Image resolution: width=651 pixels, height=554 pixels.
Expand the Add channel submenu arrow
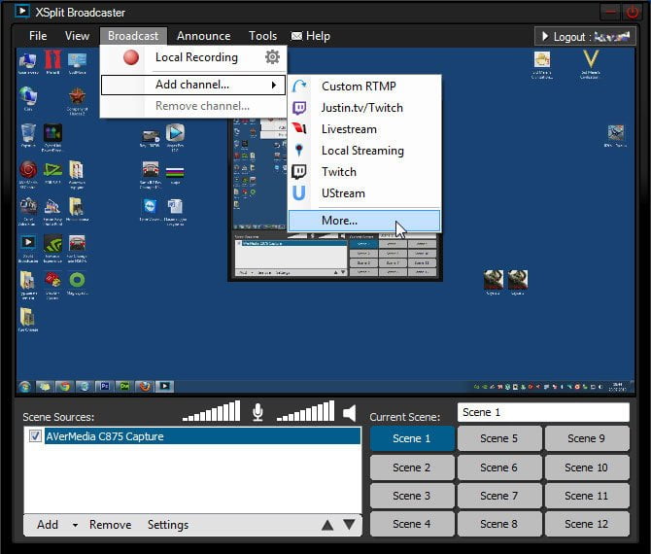point(274,85)
